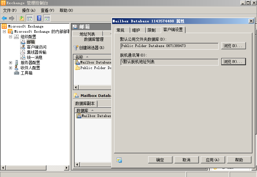
Task: Click the 收件人配置 person icon
Action: [16, 68]
